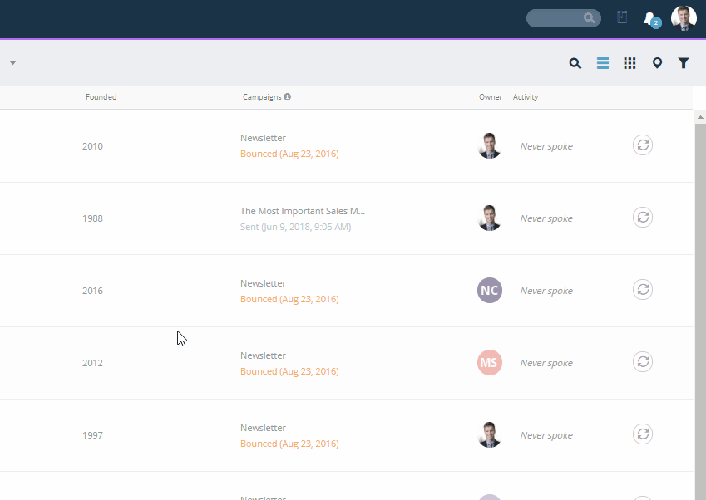Click founded year 2010
Viewport: 706px width, 500px height.
92,146
